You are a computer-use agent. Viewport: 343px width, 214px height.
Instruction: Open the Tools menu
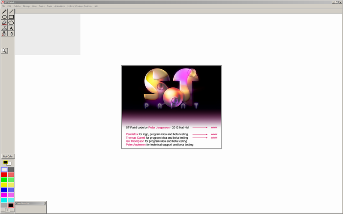(x=49, y=6)
